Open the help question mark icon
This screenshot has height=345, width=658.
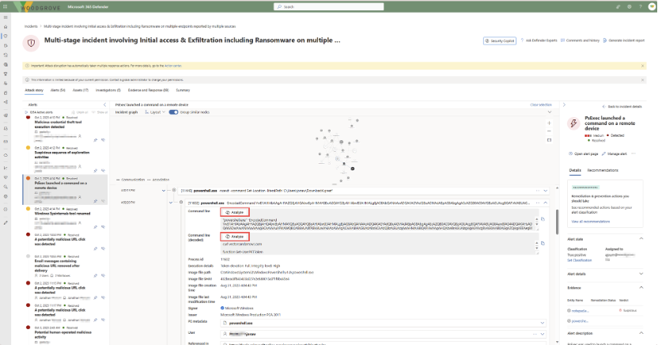pos(640,6)
